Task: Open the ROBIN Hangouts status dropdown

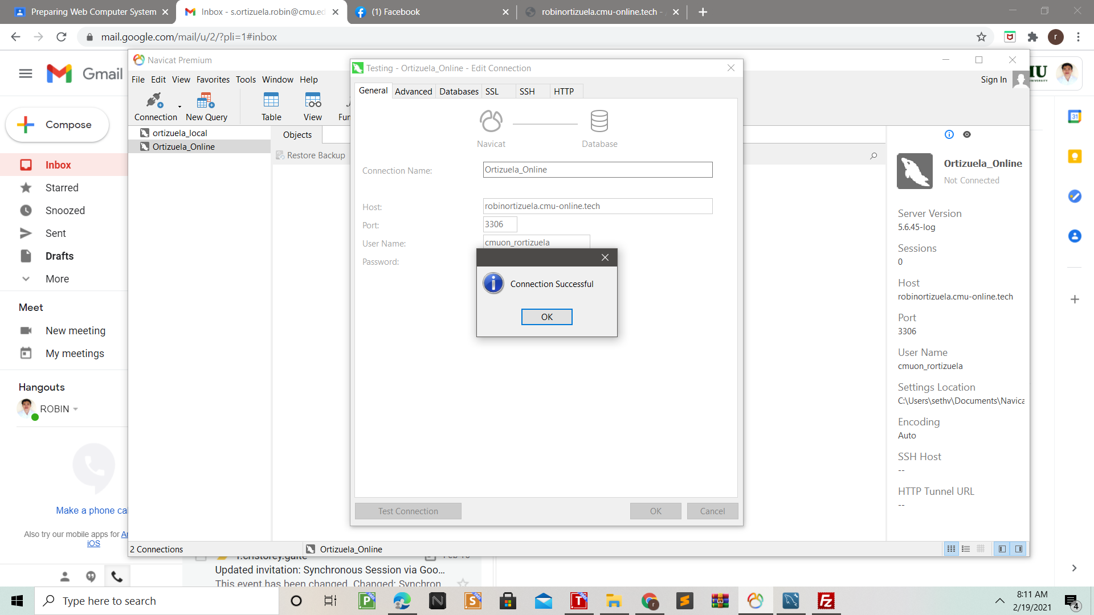Action: (x=76, y=409)
